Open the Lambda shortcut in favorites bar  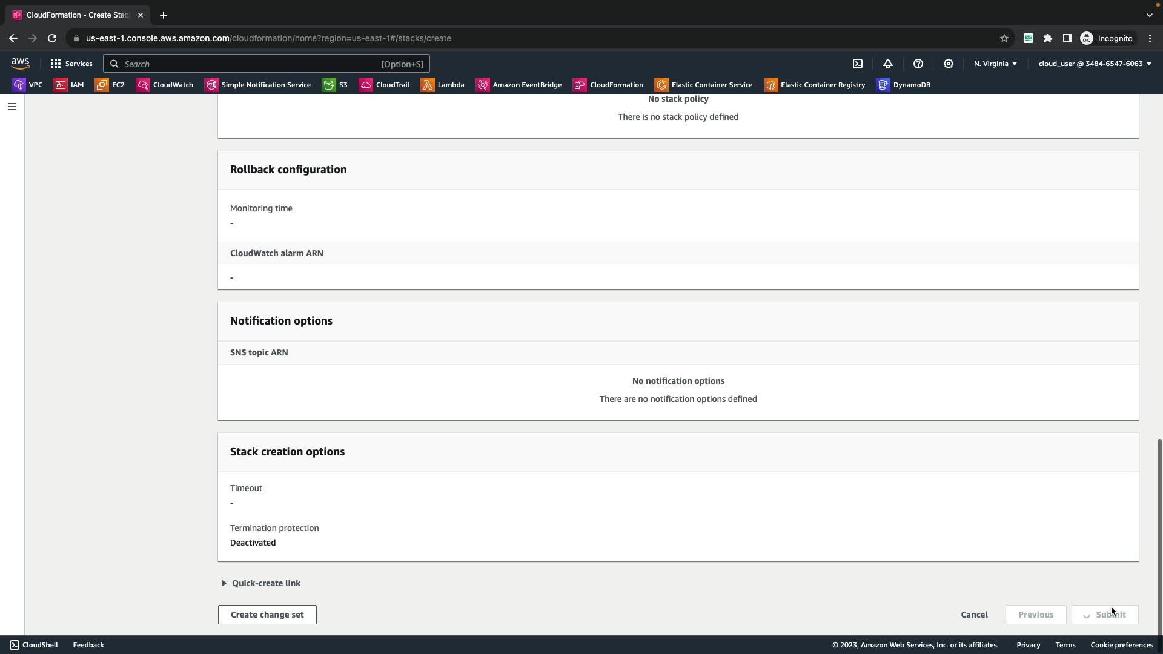click(x=443, y=85)
